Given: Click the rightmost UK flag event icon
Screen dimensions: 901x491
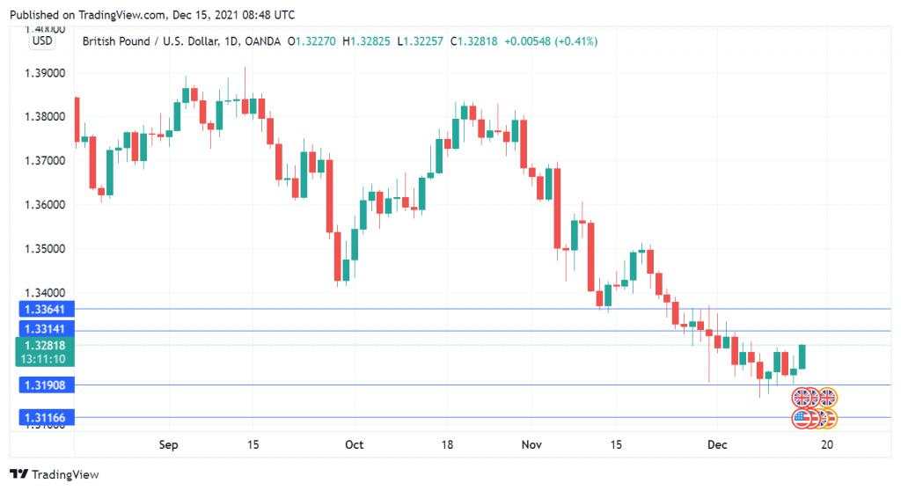Looking at the screenshot, I should pos(828,397).
